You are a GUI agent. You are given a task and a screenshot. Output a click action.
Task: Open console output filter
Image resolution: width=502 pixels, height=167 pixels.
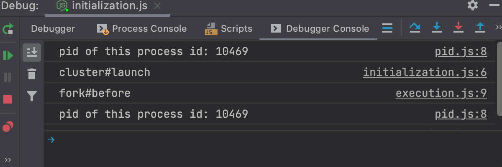32,97
